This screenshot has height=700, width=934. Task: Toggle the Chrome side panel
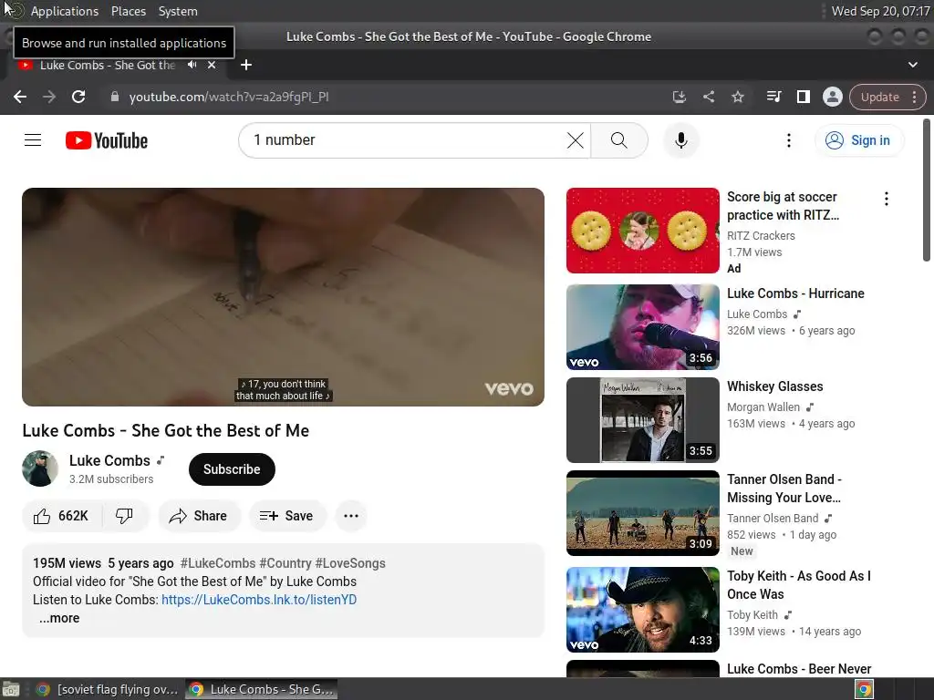click(803, 97)
